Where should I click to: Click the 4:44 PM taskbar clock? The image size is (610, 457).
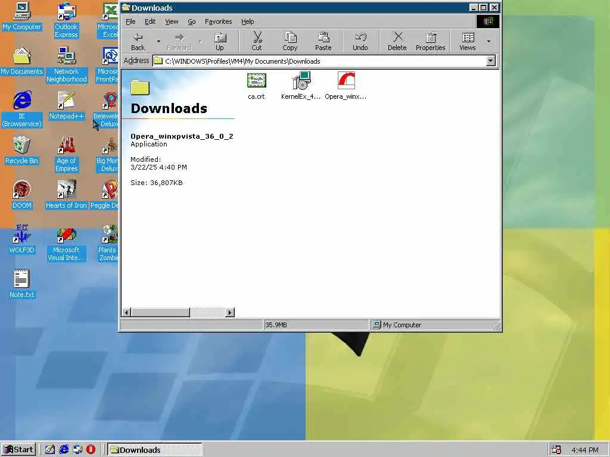coord(585,450)
